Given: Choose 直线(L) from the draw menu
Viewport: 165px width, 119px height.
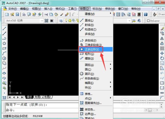Looking at the screenshot, I should (x=96, y=20).
